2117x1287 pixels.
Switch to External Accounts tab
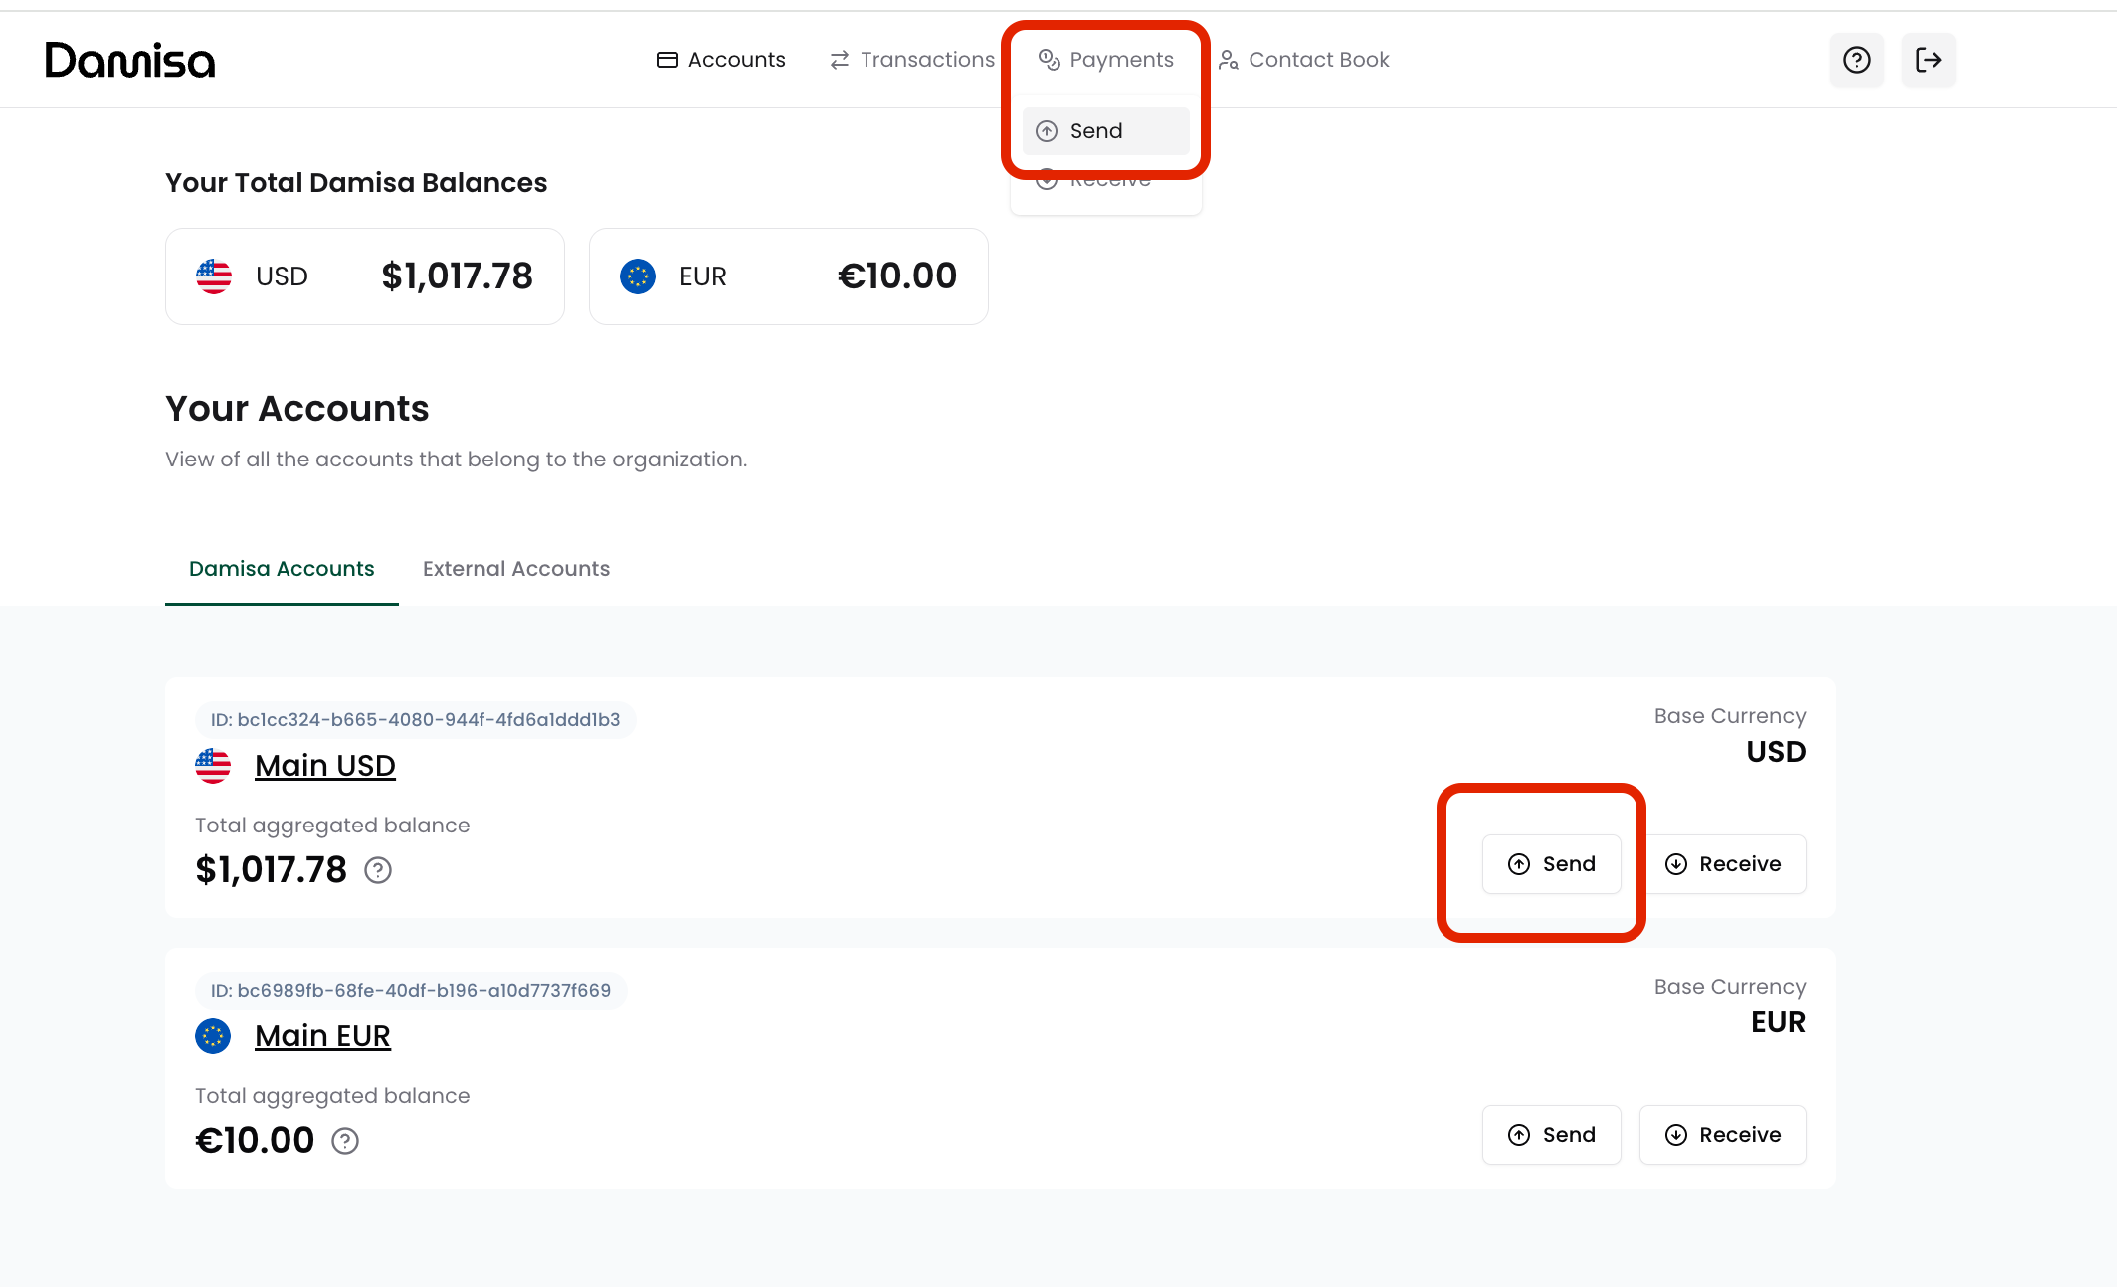click(516, 569)
